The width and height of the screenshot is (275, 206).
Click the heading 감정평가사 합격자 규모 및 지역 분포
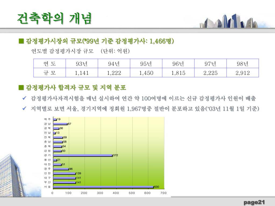(76, 87)
